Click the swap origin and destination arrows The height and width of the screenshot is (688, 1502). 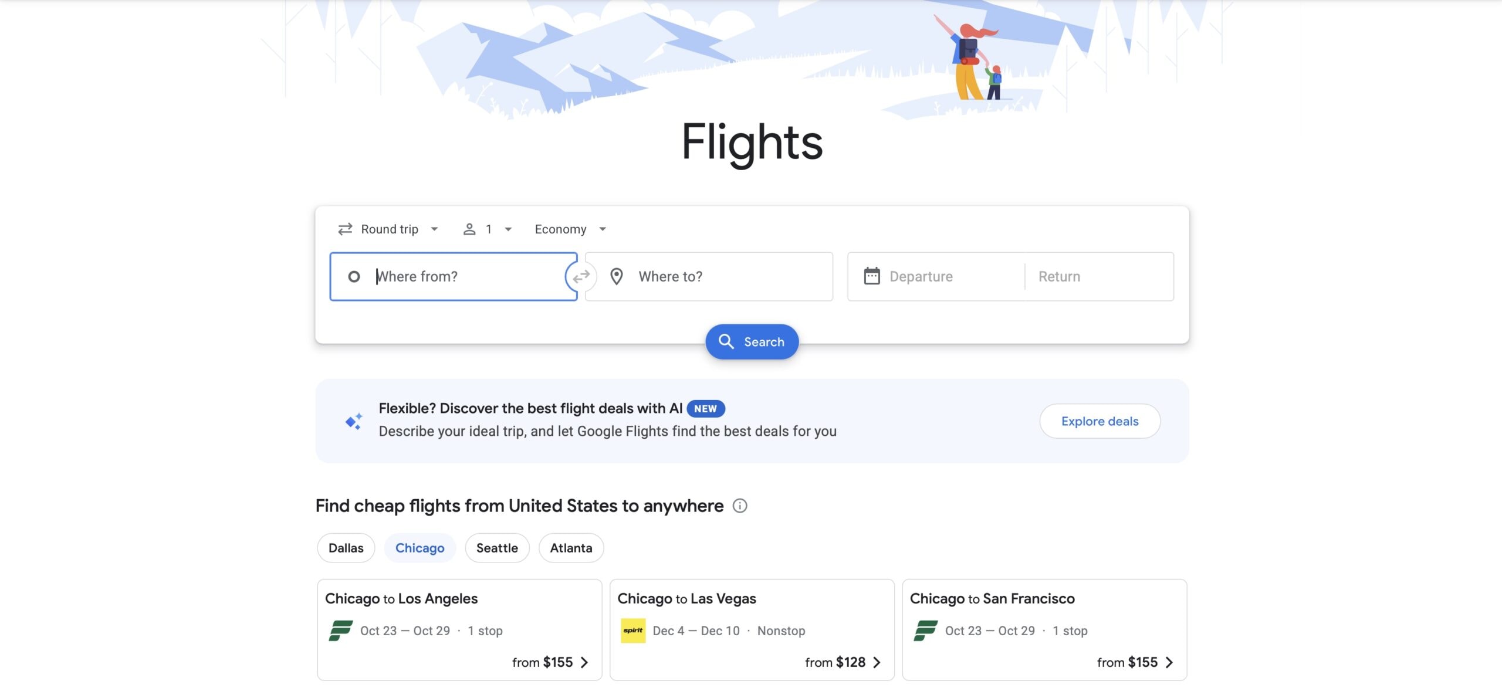[580, 276]
